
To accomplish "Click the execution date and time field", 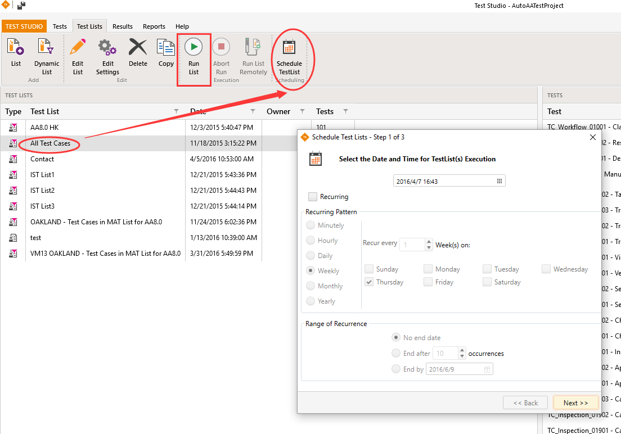I will coord(449,181).
